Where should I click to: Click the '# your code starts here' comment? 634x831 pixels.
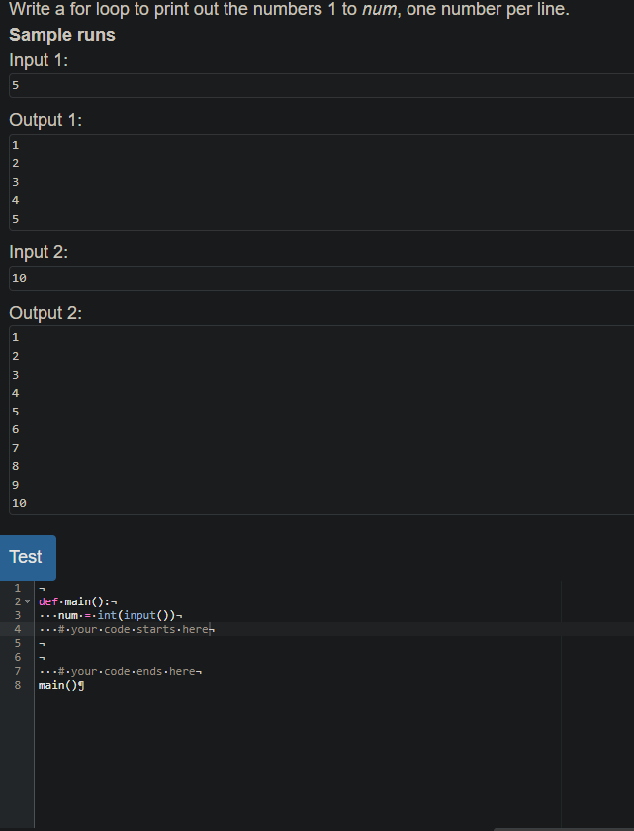pos(136,629)
